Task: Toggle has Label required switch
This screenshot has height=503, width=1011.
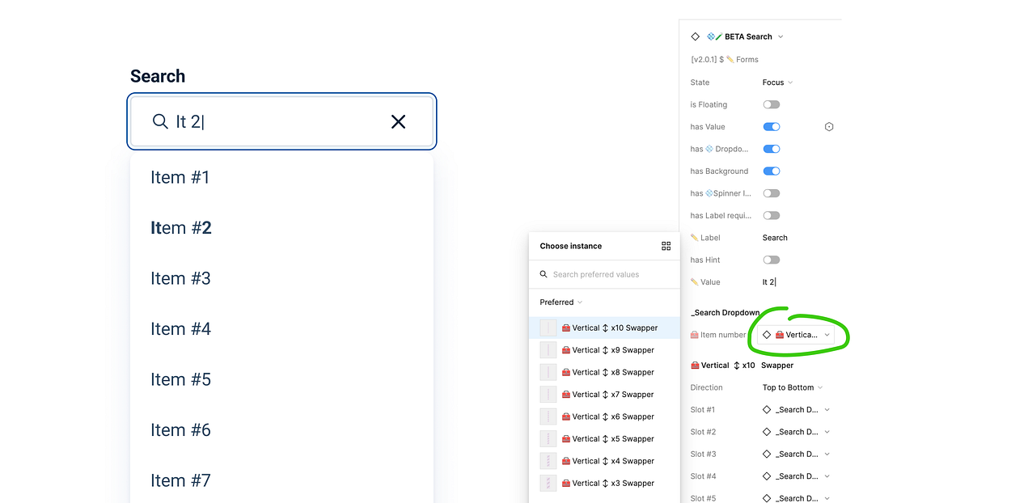Action: click(x=772, y=216)
